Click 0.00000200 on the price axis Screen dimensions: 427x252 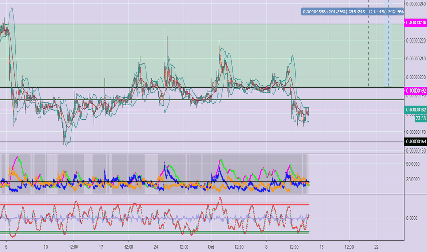point(416,77)
